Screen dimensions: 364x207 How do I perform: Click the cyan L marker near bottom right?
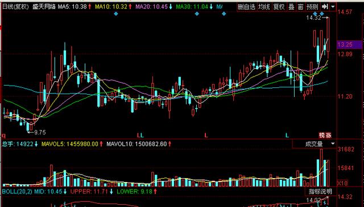pyautogui.click(x=287, y=135)
